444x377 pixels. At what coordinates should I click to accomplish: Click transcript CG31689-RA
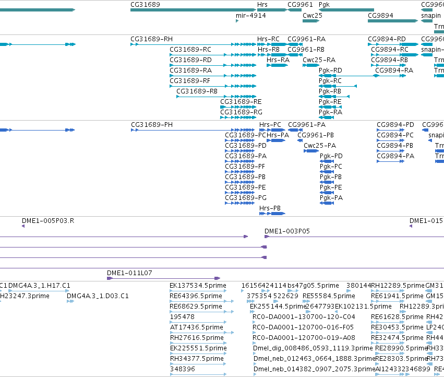click(x=190, y=70)
